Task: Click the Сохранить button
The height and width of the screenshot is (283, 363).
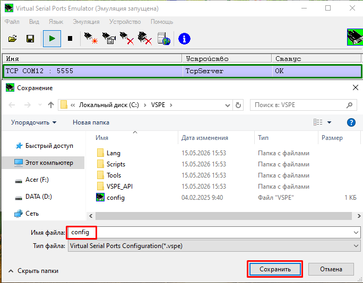Action: click(275, 269)
